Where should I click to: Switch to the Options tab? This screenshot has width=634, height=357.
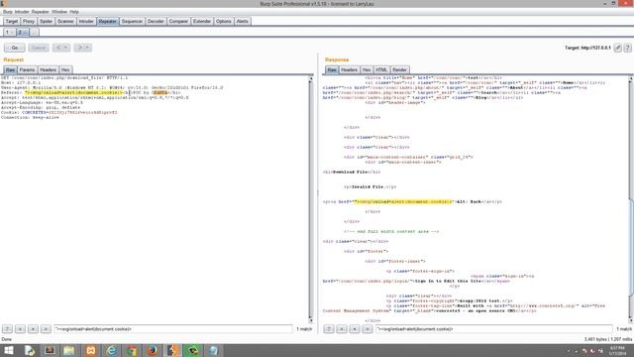coord(224,22)
